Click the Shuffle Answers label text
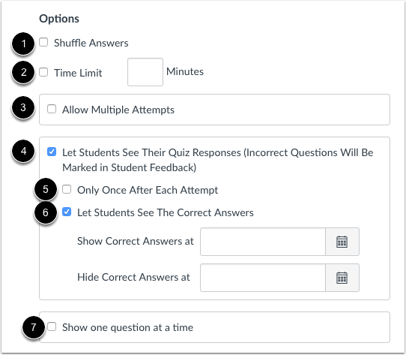Screen dimensions: 406x355 (x=91, y=43)
